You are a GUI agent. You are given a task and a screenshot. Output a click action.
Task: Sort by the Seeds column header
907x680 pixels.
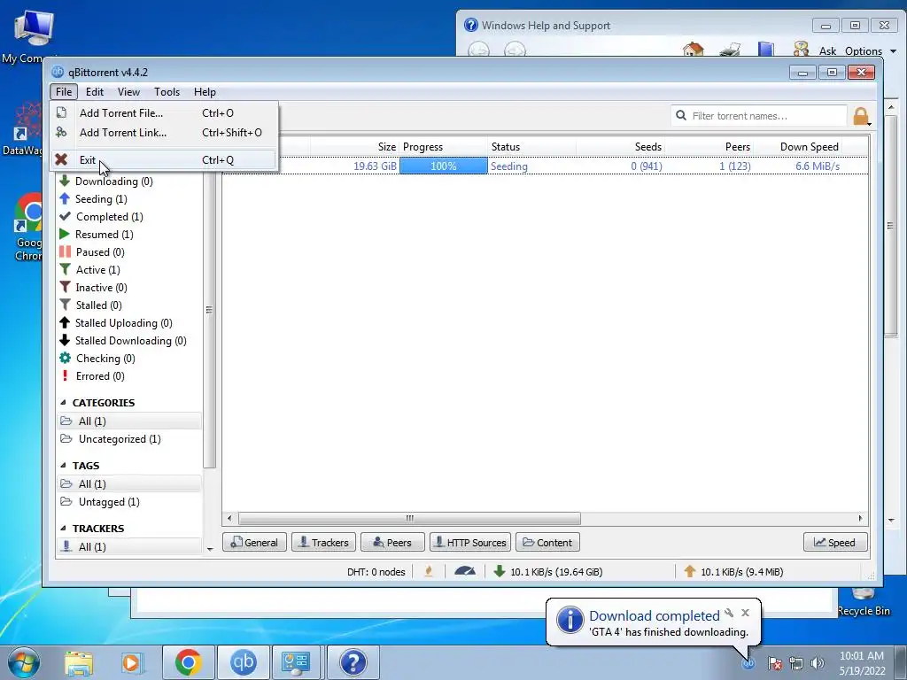pos(620,147)
